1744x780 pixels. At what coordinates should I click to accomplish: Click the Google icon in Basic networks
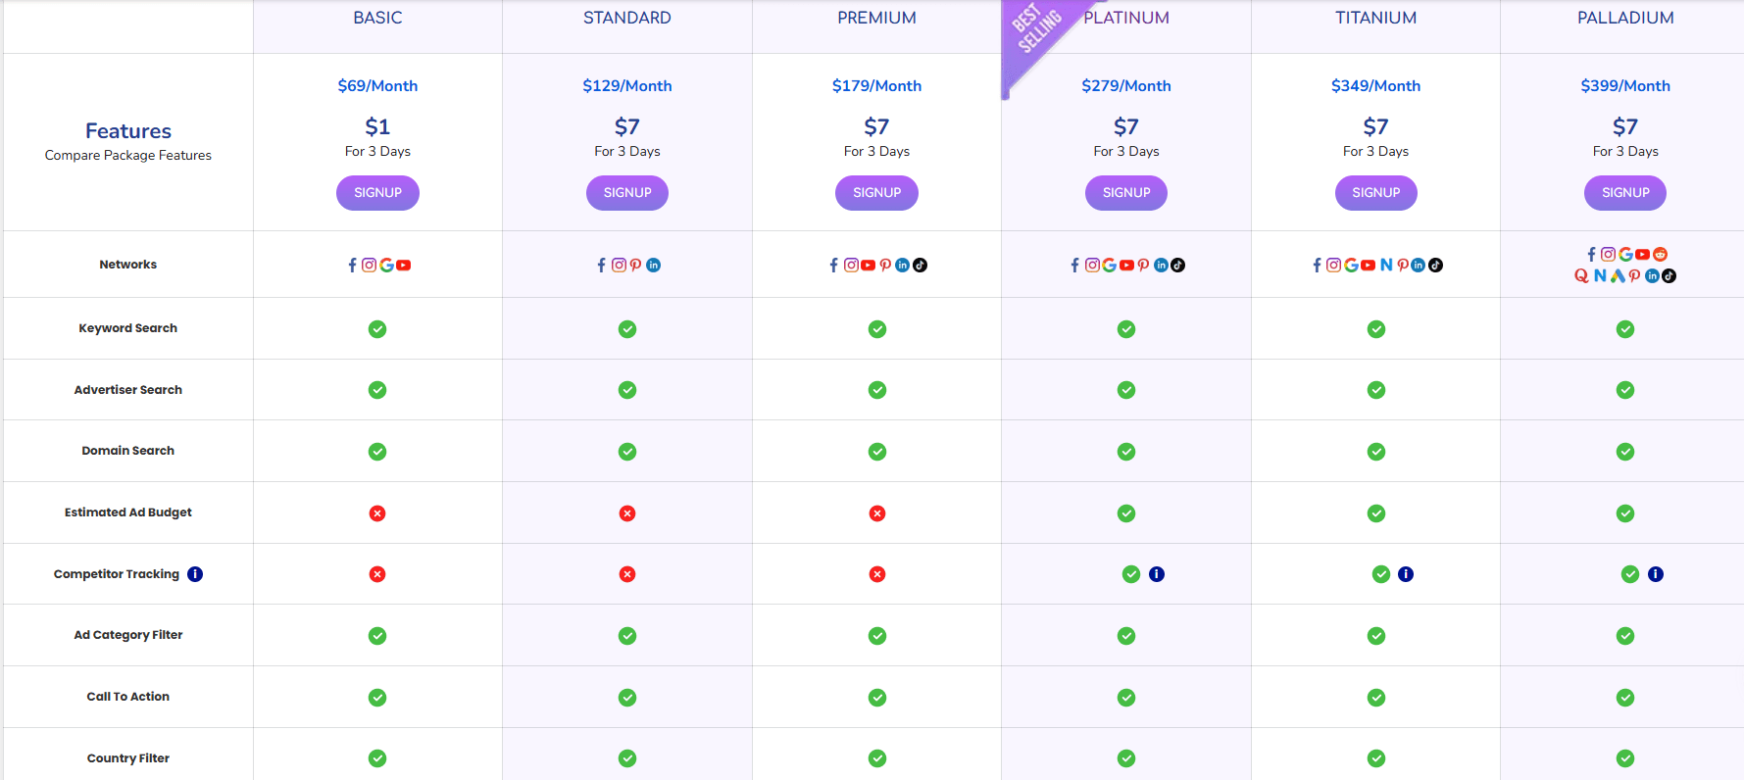[x=386, y=266]
